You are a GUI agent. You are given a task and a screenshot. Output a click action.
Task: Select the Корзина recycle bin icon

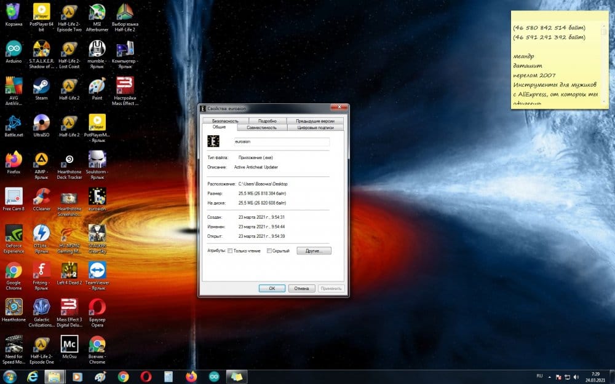pos(14,12)
